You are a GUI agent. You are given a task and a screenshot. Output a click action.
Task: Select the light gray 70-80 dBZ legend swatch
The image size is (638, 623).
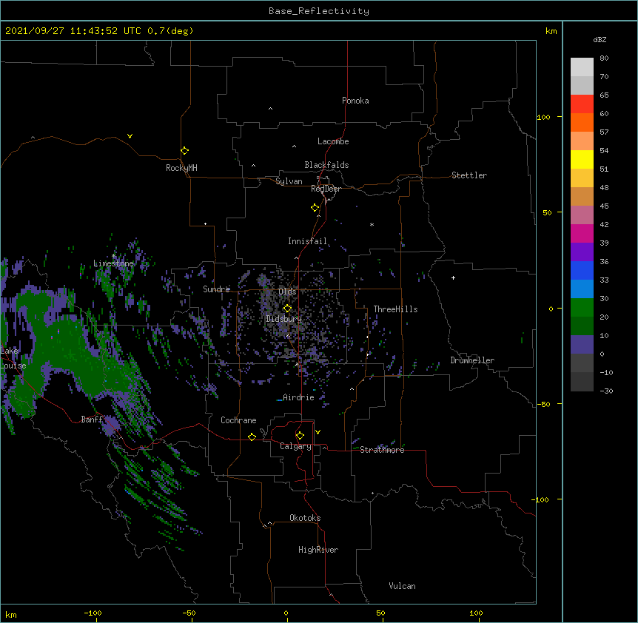pyautogui.click(x=582, y=67)
